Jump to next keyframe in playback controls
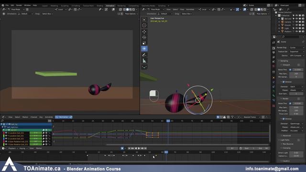 pyautogui.click(x=142, y=149)
